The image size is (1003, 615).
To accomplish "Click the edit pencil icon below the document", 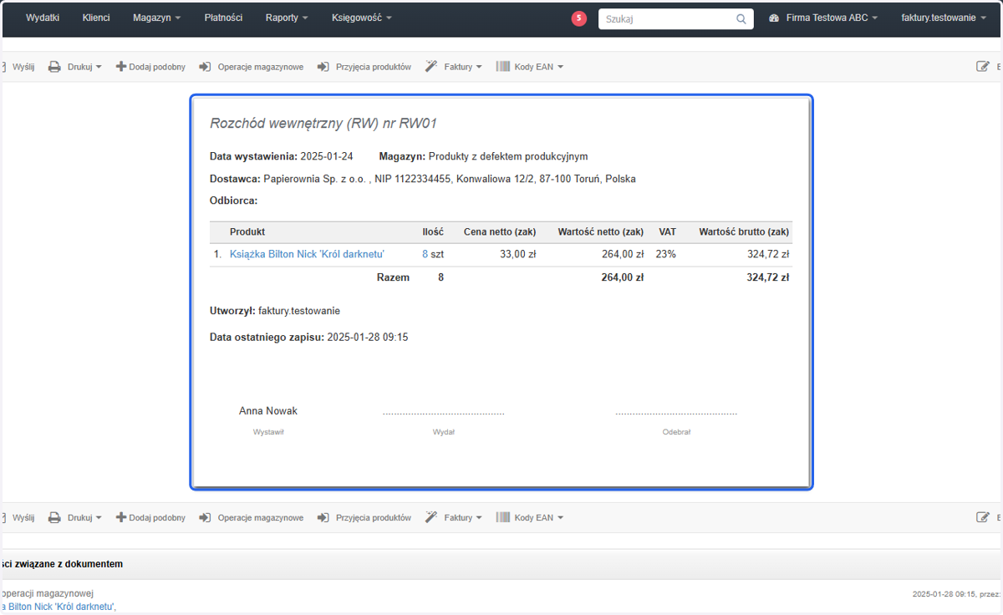I will 983,518.
